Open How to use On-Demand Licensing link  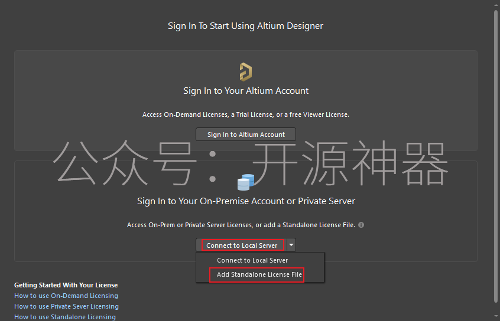66,296
